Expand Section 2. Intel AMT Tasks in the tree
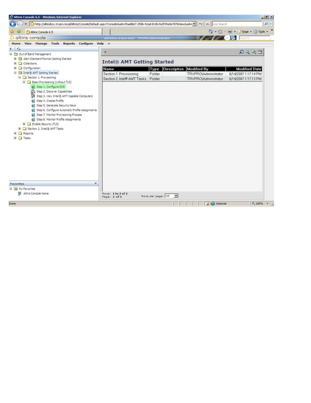 pos(20,129)
